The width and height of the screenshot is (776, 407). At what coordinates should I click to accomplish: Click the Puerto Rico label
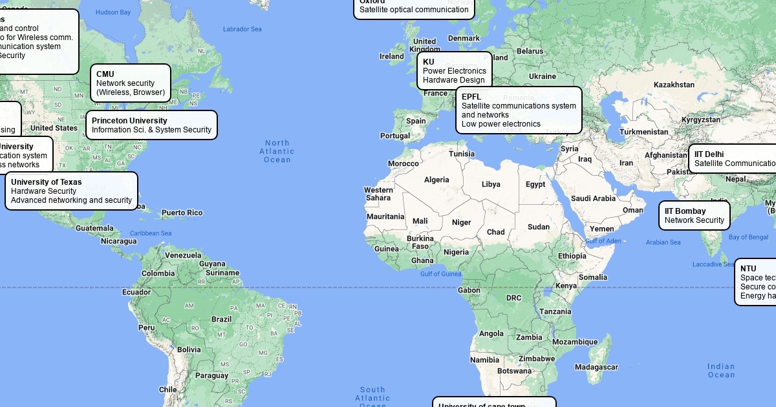182,213
